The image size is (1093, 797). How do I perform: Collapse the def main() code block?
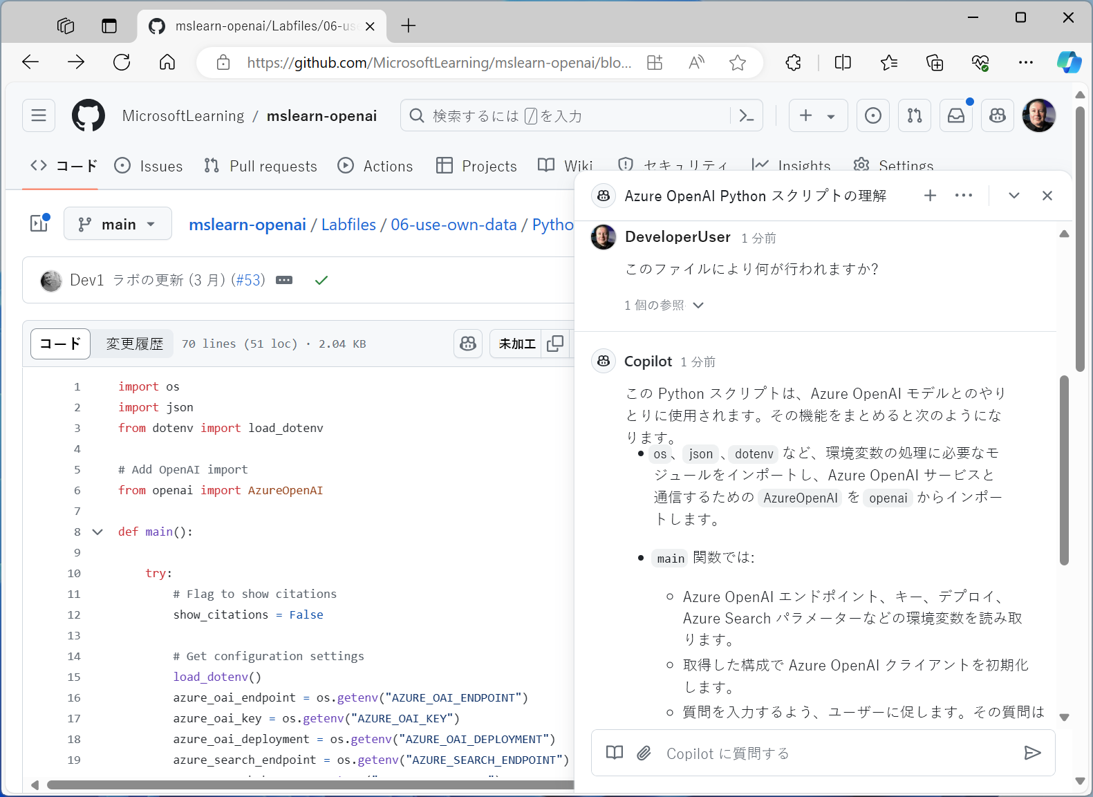point(97,532)
